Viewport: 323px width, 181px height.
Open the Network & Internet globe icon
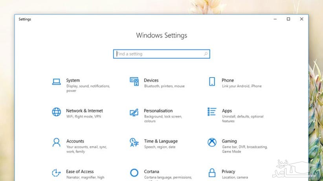tap(57, 112)
